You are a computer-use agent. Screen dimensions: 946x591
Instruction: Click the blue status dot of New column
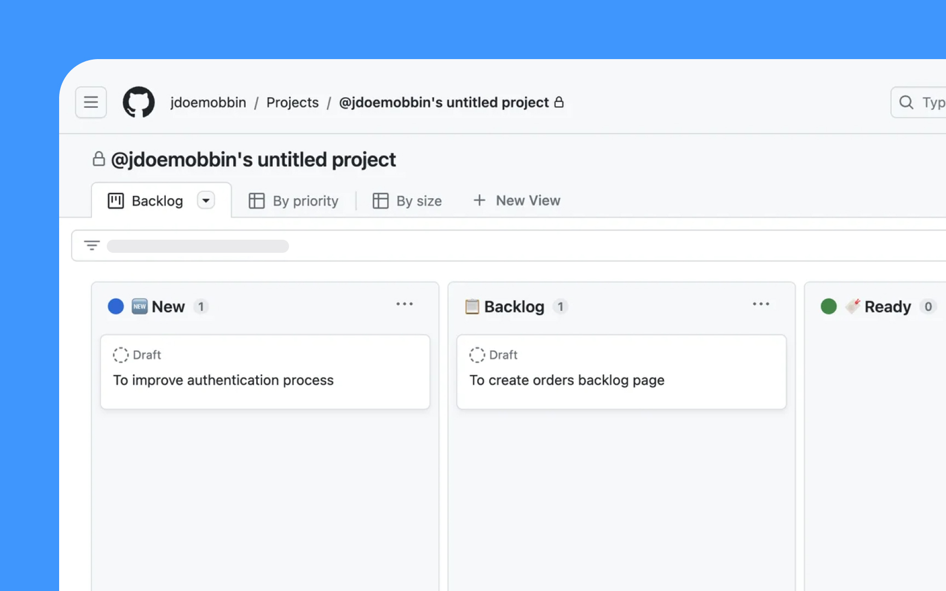[116, 306]
